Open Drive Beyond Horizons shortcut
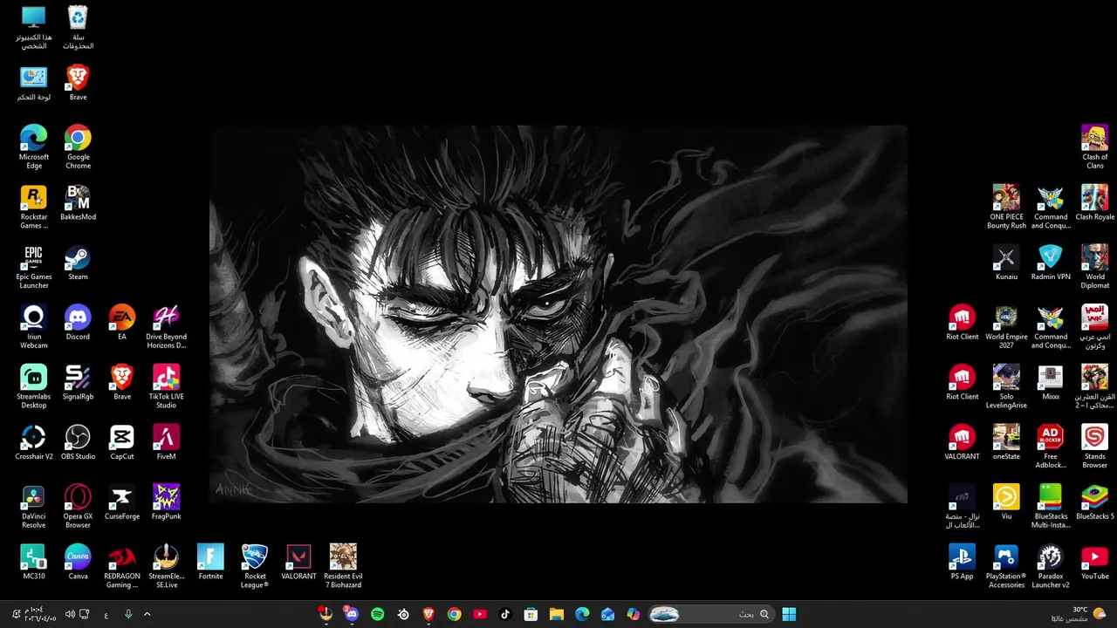1117x628 pixels. coord(166,327)
